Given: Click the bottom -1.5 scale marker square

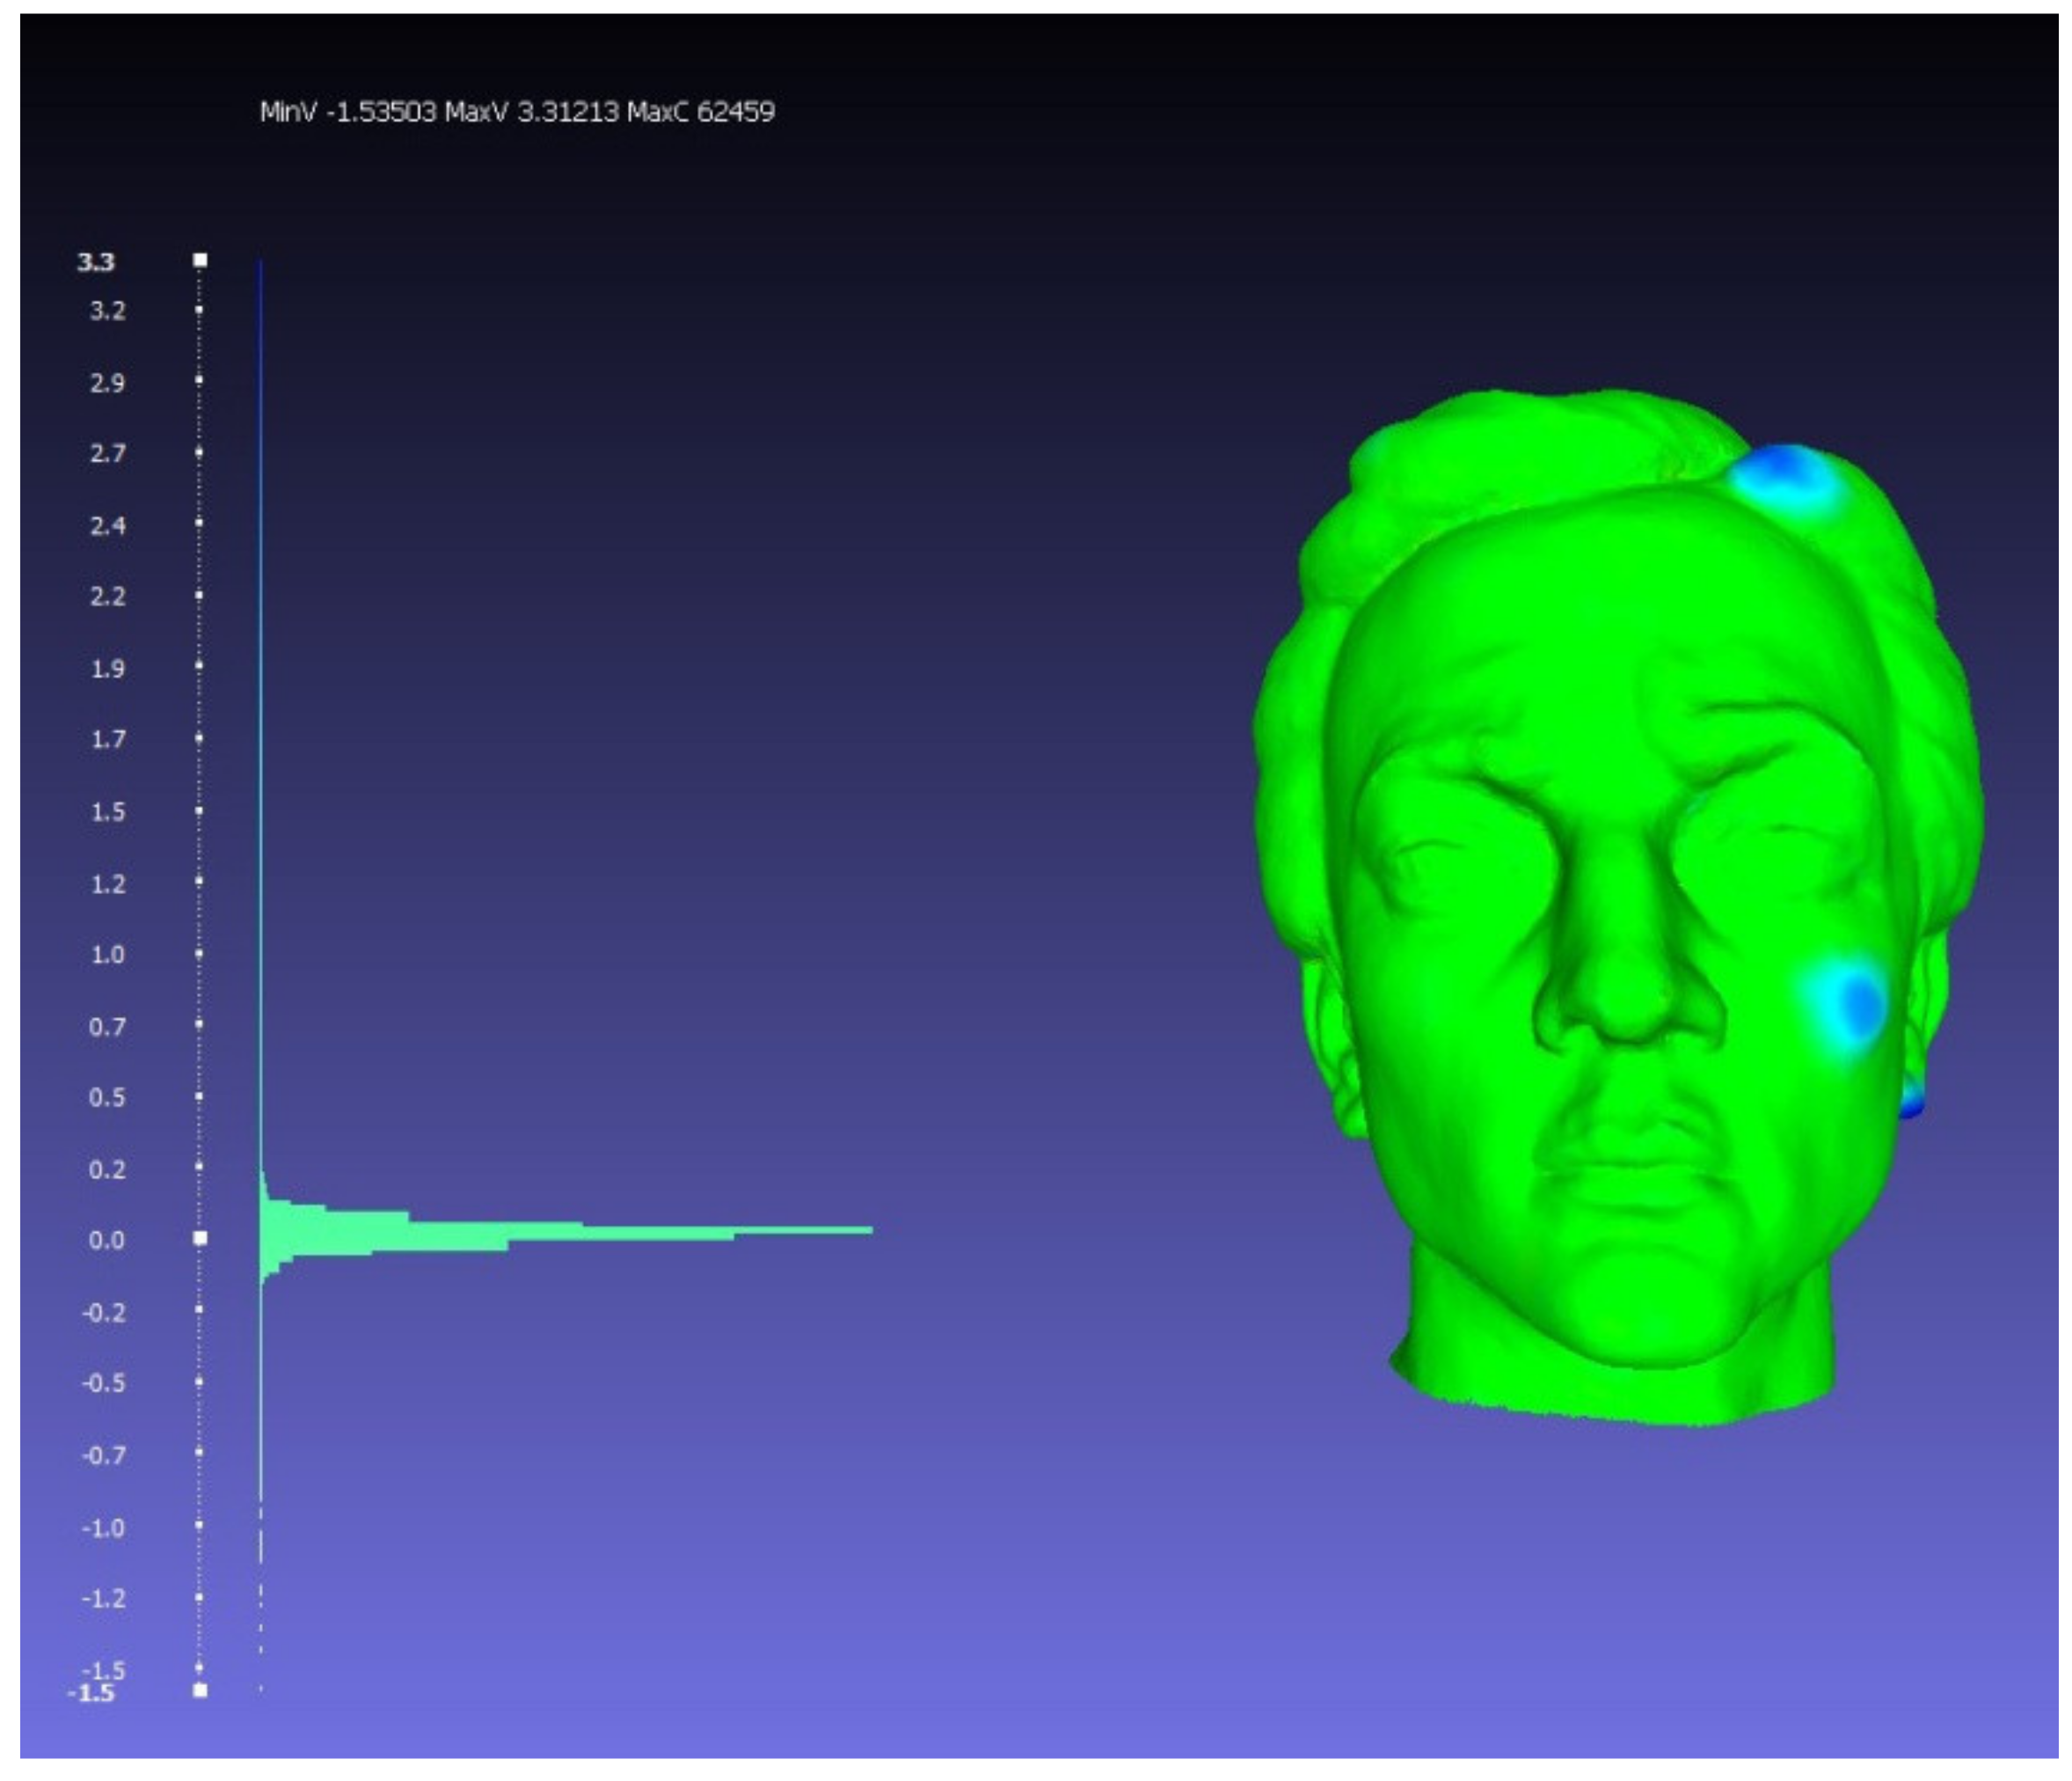Looking at the screenshot, I should tap(200, 1690).
